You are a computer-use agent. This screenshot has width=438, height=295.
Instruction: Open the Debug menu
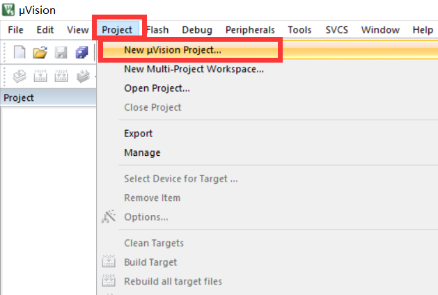click(x=197, y=30)
